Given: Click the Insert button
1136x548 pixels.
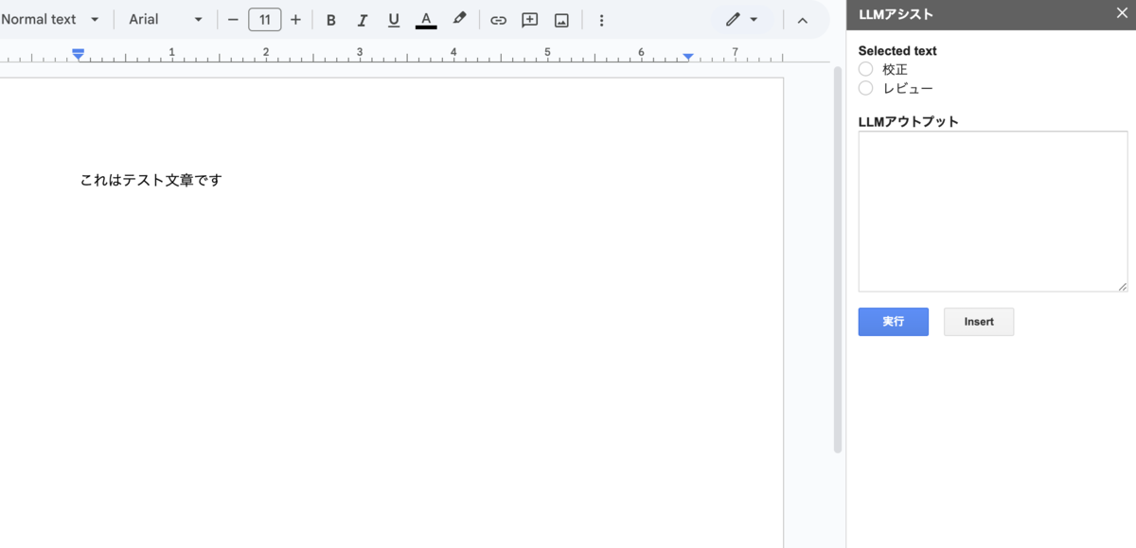Looking at the screenshot, I should [x=979, y=322].
